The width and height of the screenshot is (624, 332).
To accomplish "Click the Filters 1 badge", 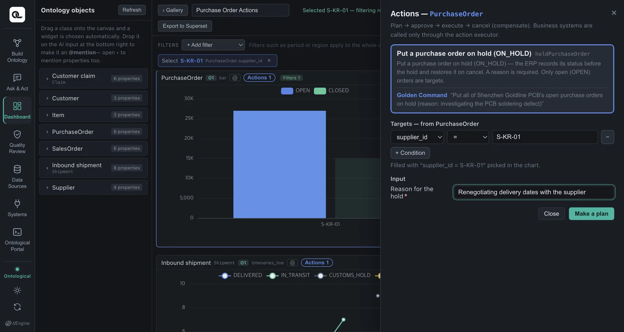I will [292, 78].
